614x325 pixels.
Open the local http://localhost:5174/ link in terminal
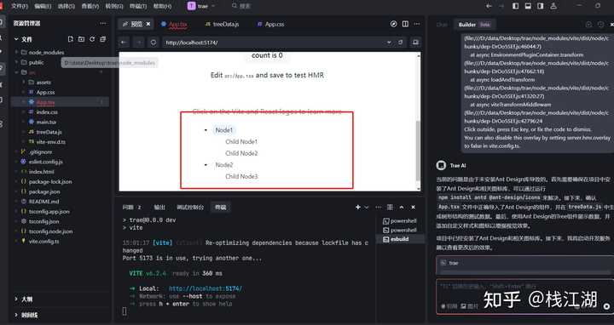[206, 288]
